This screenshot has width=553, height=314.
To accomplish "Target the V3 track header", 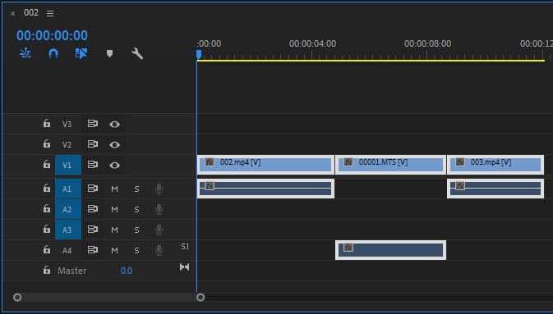I will click(67, 125).
